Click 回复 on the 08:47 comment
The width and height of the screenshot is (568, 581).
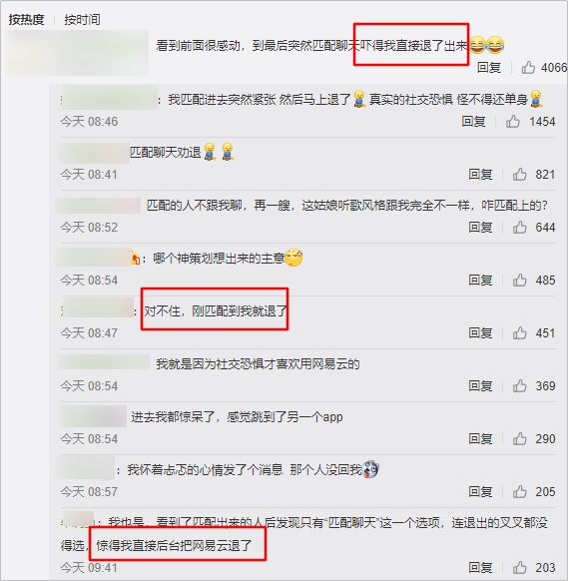click(x=480, y=332)
